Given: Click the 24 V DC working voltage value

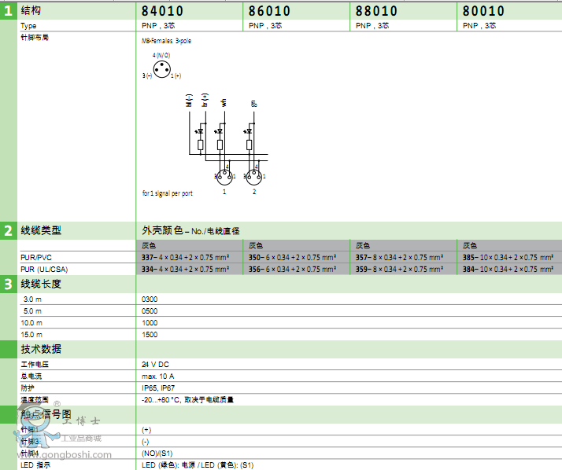Looking at the screenshot, I should tap(155, 365).
